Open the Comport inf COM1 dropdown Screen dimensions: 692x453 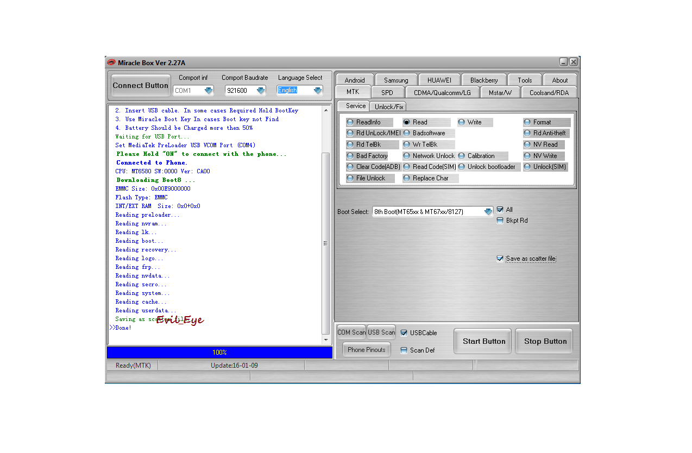tap(209, 91)
